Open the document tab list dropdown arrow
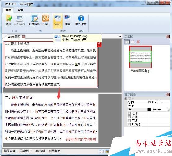This screenshot has height=156, width=172. (120, 37)
